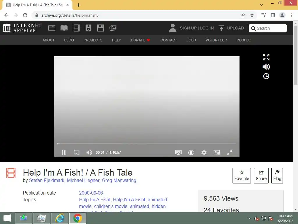Open the Windows Start button
The width and height of the screenshot is (298, 224).
pyautogui.click(x=7, y=218)
